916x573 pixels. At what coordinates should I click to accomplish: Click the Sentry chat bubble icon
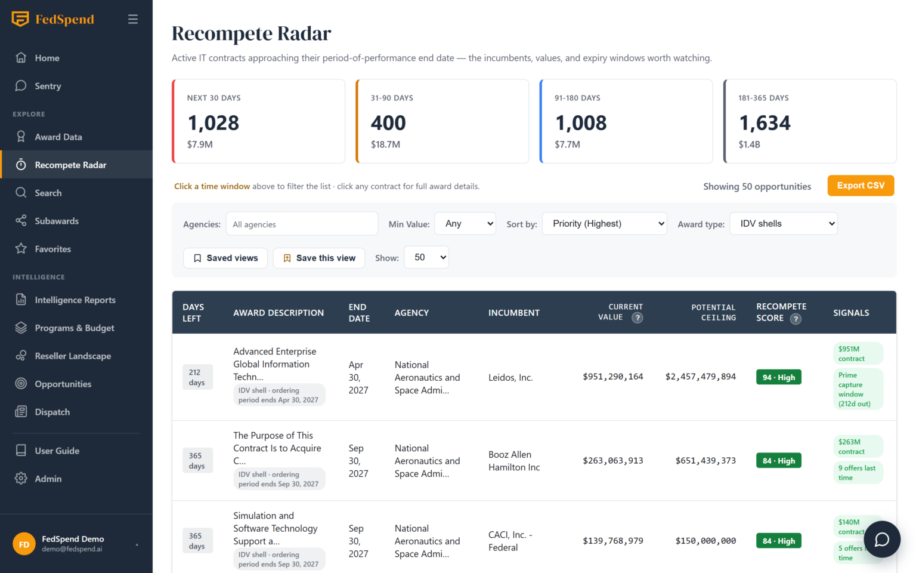tap(21, 86)
